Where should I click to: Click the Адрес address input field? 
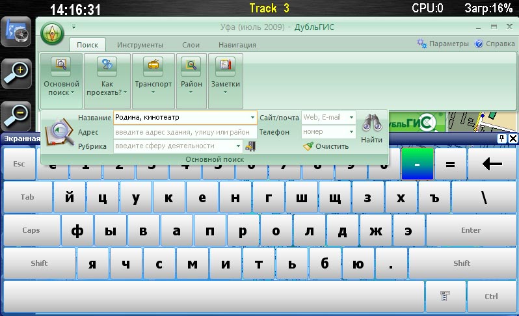[x=182, y=132]
